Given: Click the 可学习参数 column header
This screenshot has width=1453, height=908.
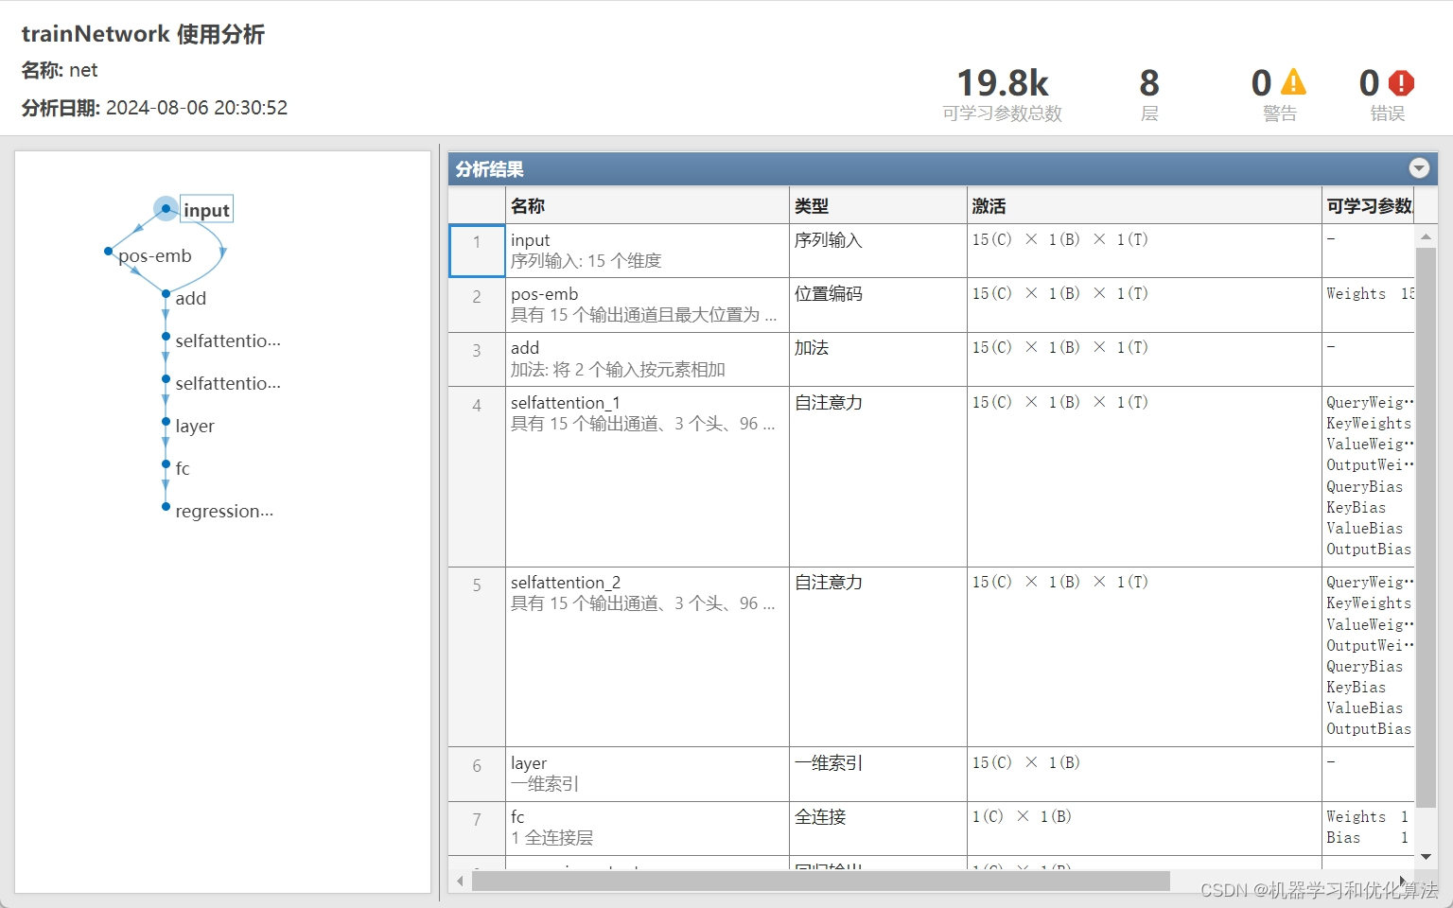Looking at the screenshot, I should pos(1368,205).
